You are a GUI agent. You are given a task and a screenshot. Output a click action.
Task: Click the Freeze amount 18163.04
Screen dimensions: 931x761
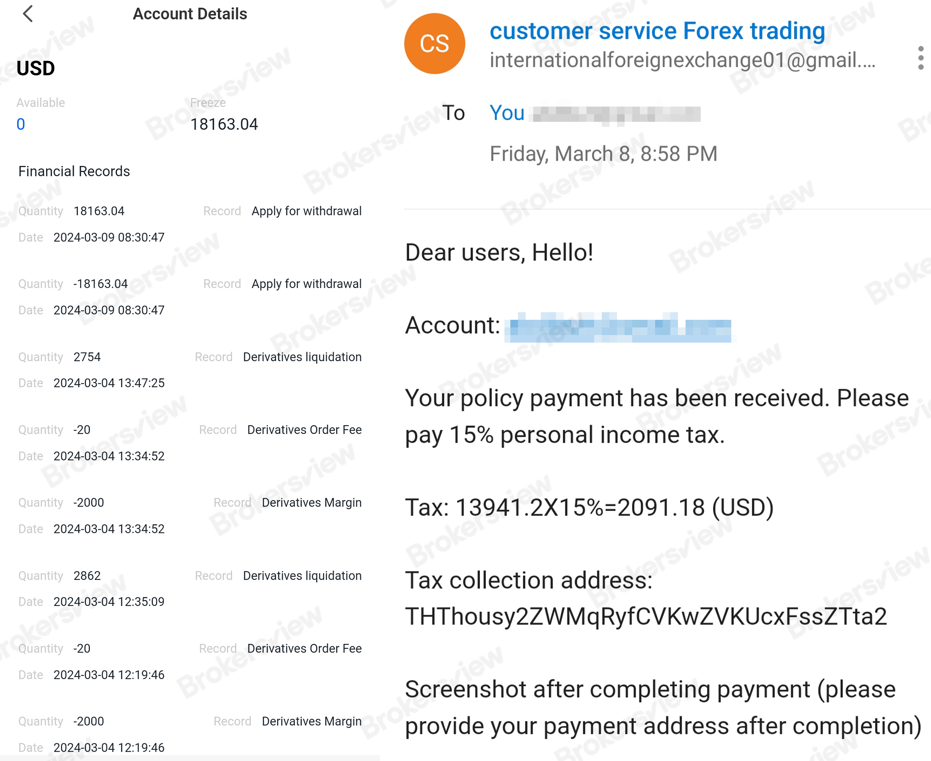tap(223, 124)
